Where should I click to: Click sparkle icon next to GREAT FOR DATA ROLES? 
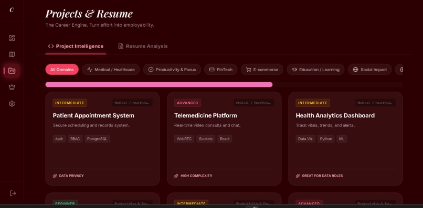point(298,176)
